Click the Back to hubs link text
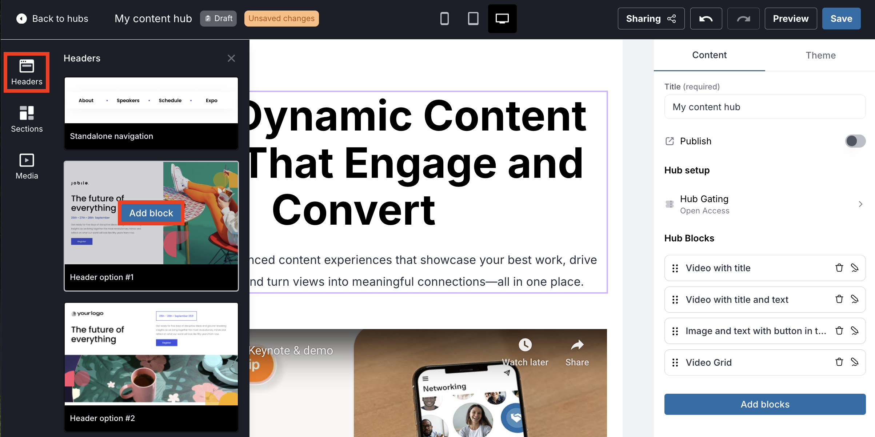This screenshot has height=437, width=875. pos(60,19)
